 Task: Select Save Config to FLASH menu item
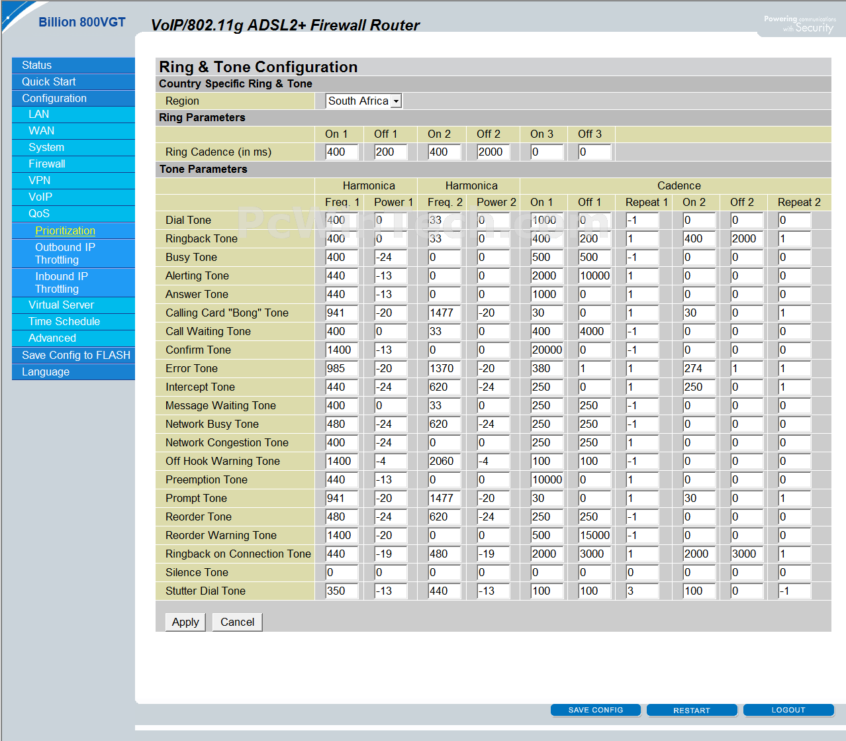click(x=73, y=356)
